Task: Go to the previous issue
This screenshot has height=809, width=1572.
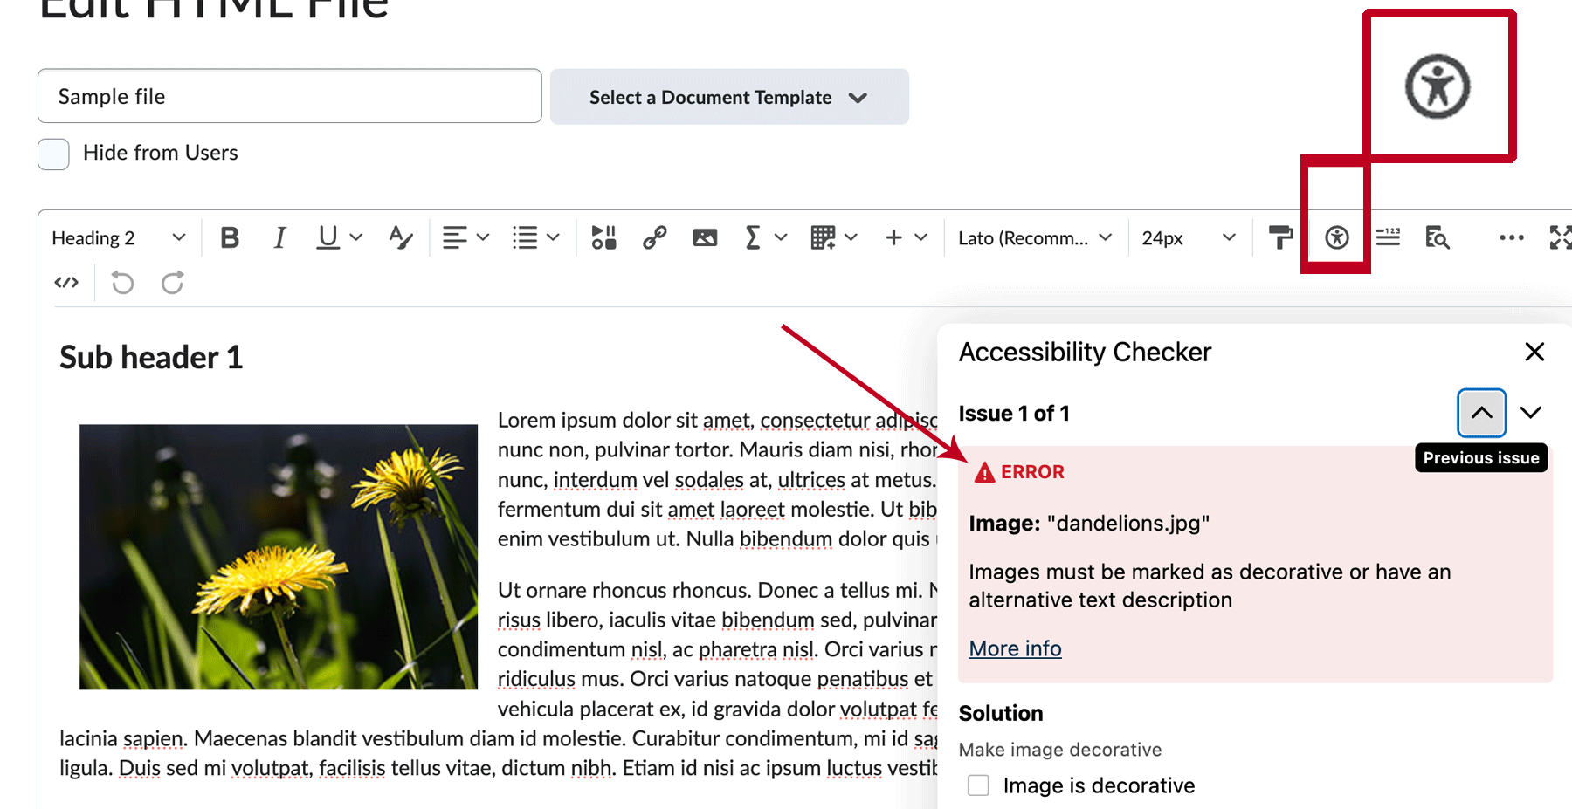Action: pos(1482,413)
